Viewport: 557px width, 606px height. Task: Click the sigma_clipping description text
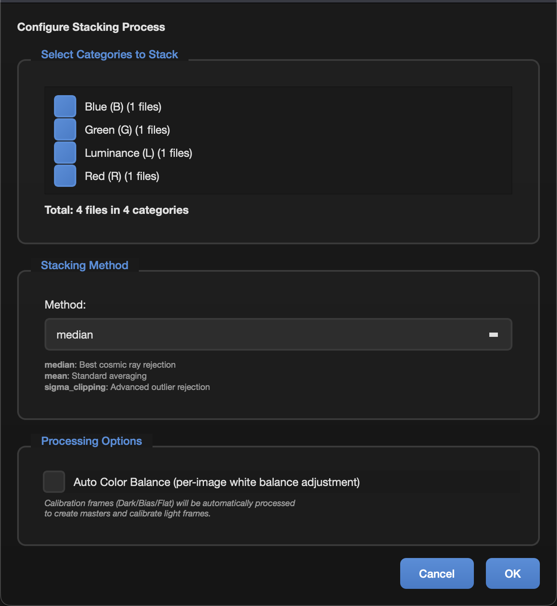point(127,387)
